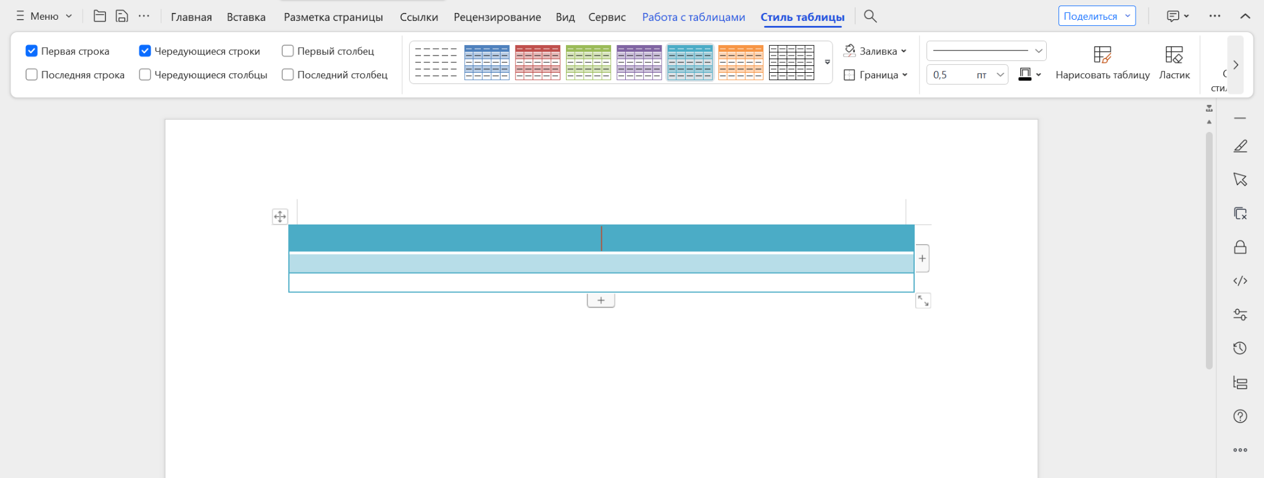The height and width of the screenshot is (478, 1264).
Task: Open the three-dot menu beside comments
Action: pyautogui.click(x=1215, y=16)
